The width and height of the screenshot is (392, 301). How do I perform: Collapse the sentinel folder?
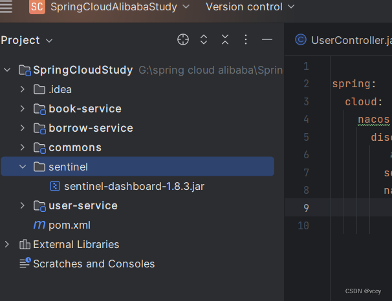click(23, 167)
